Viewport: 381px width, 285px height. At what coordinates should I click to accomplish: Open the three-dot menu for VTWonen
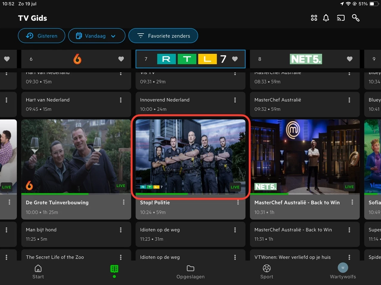pos(349,257)
